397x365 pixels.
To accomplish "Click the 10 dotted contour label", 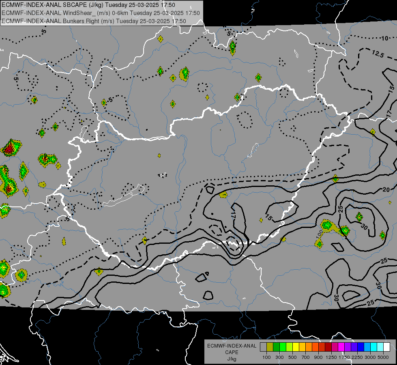I will pos(384,39).
